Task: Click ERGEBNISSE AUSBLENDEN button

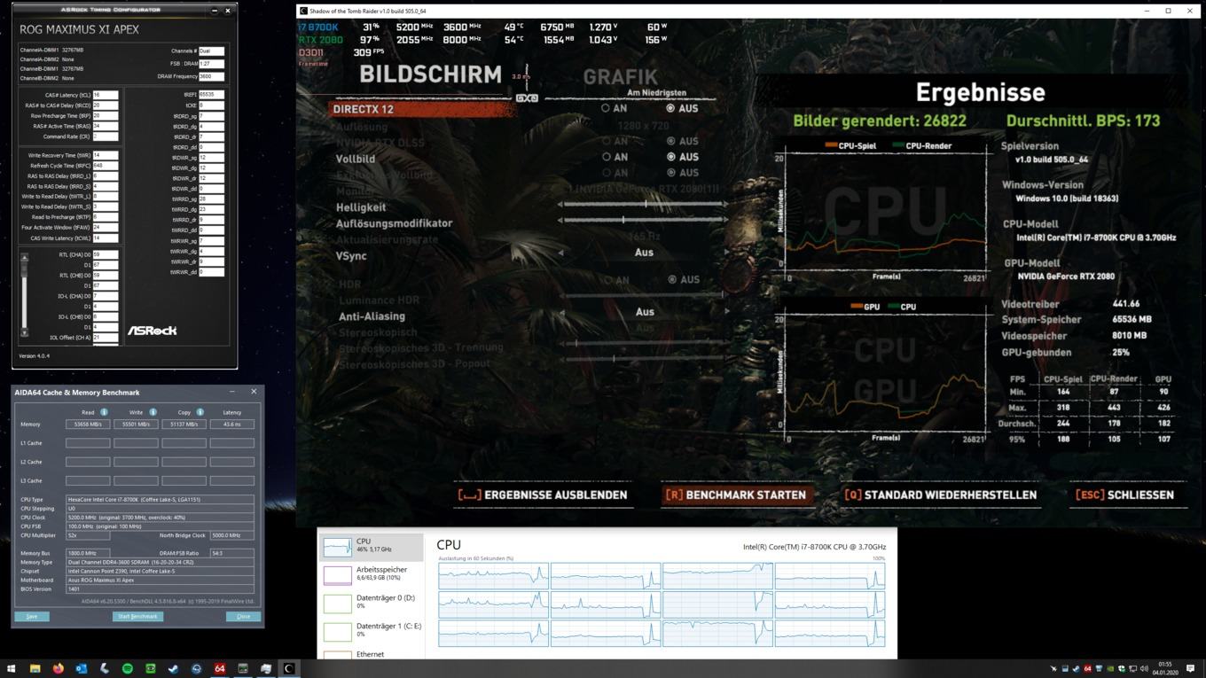Action: (x=542, y=495)
